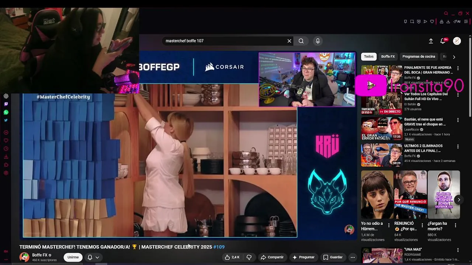Select the Todos filter chip

pos(369,56)
